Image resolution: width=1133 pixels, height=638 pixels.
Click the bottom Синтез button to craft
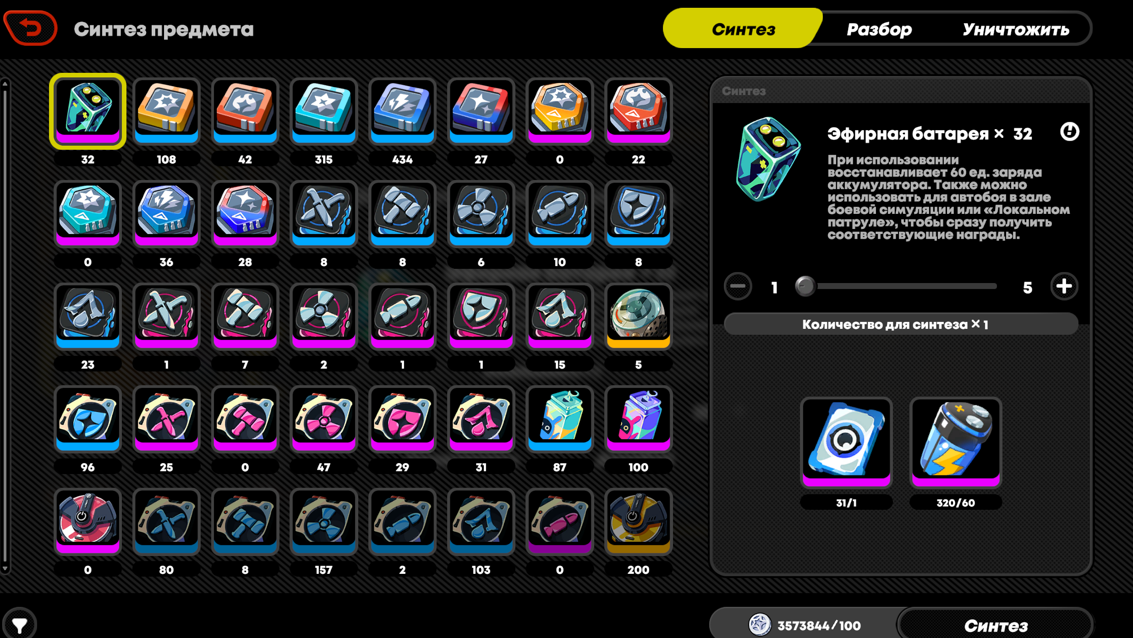(996, 625)
